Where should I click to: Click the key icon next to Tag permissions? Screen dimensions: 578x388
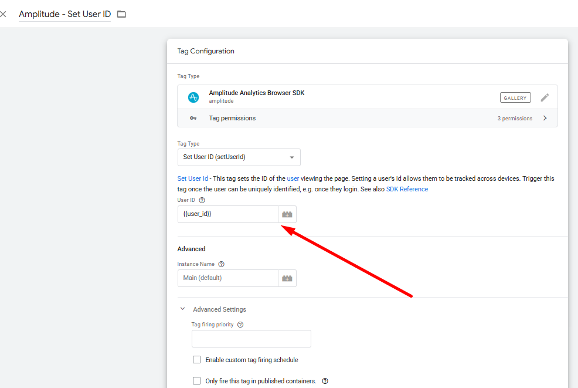[x=193, y=118]
